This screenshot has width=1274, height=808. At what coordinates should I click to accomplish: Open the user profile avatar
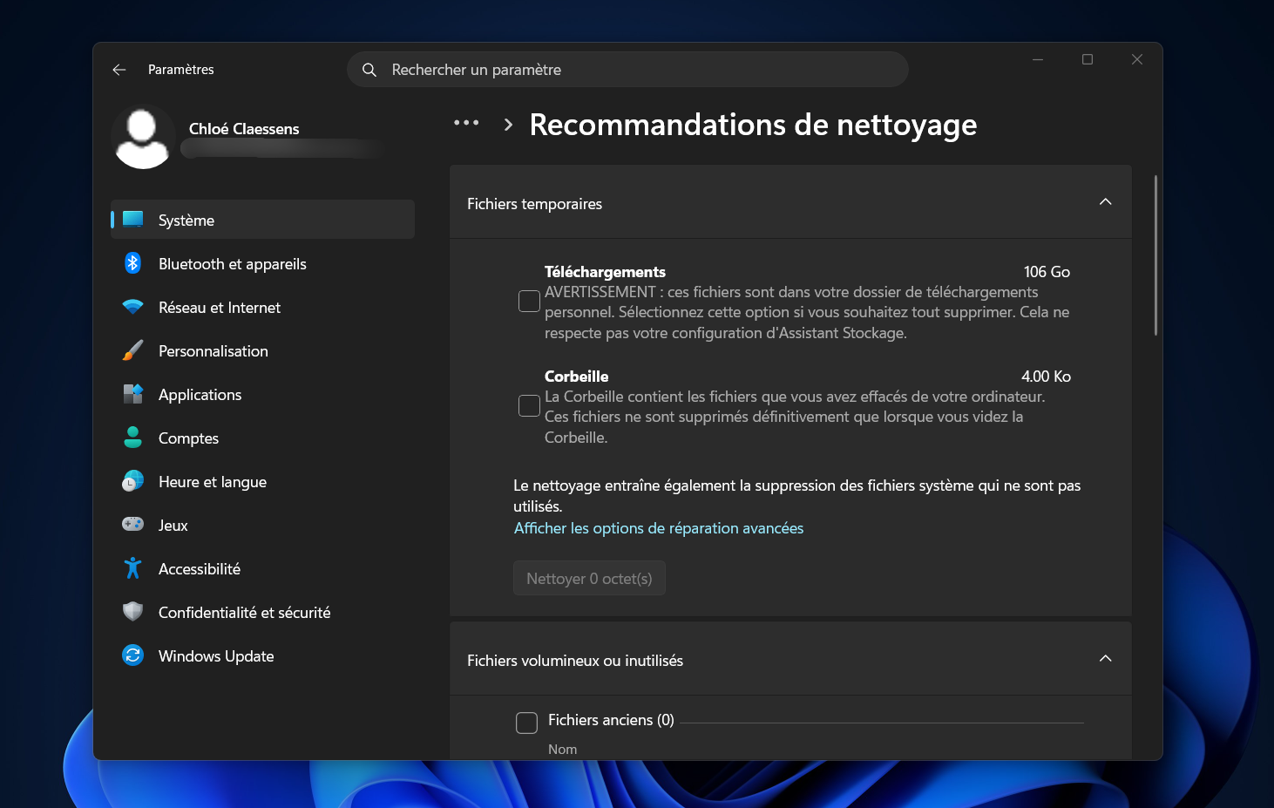(143, 137)
